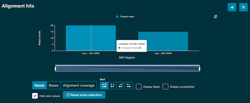The width and height of the screenshot is (250, 103).
Task: Enable the Display failed checkbox
Action: [138, 87]
